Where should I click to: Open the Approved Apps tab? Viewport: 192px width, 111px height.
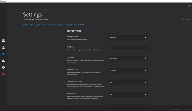41,25
